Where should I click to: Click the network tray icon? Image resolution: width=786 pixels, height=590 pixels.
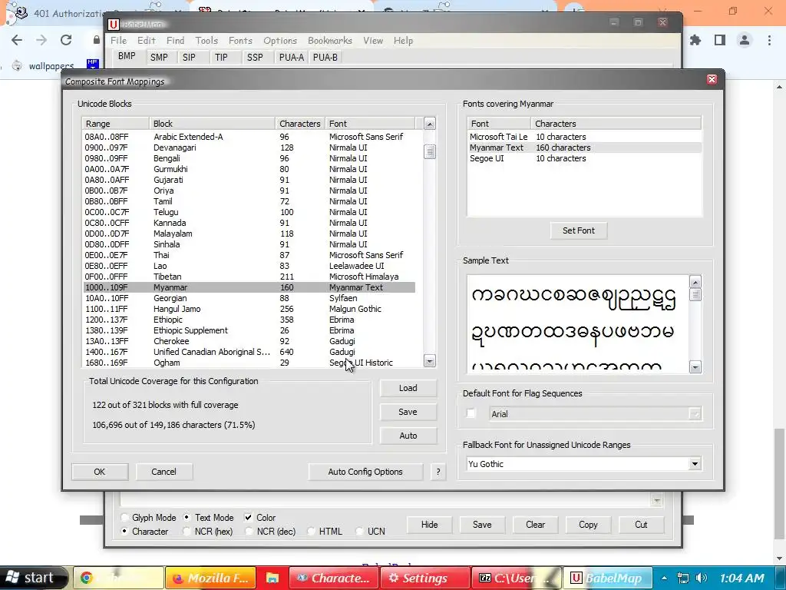(x=682, y=578)
